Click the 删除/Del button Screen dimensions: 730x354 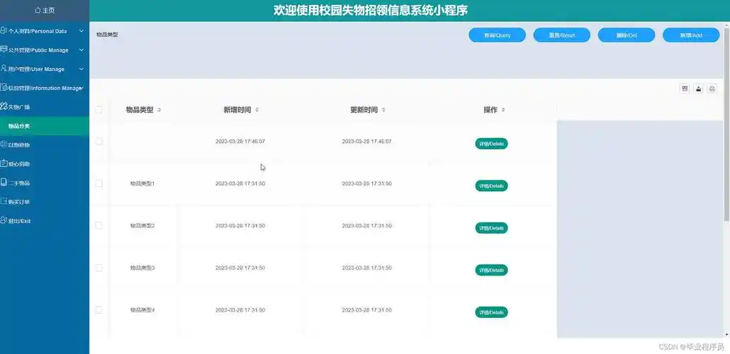[627, 35]
